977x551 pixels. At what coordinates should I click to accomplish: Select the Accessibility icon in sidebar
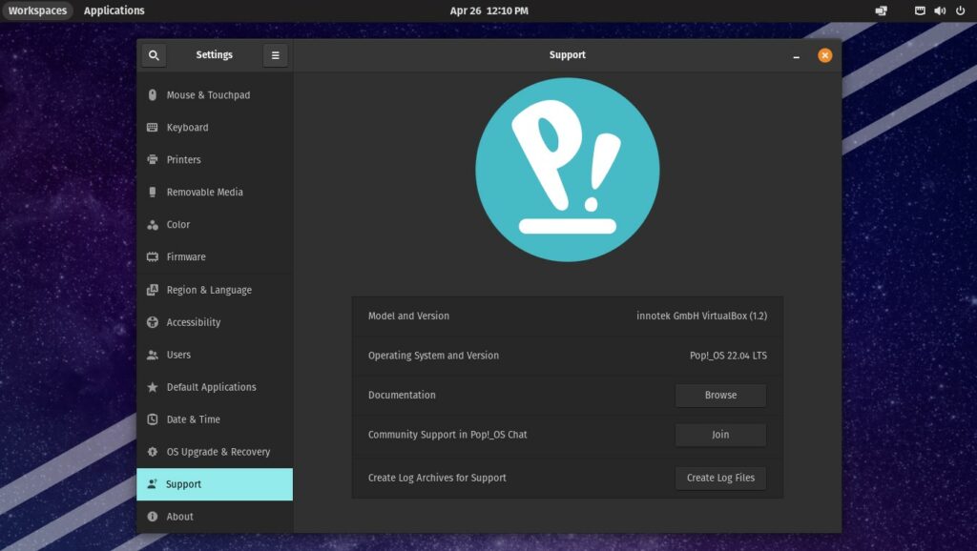coord(152,322)
